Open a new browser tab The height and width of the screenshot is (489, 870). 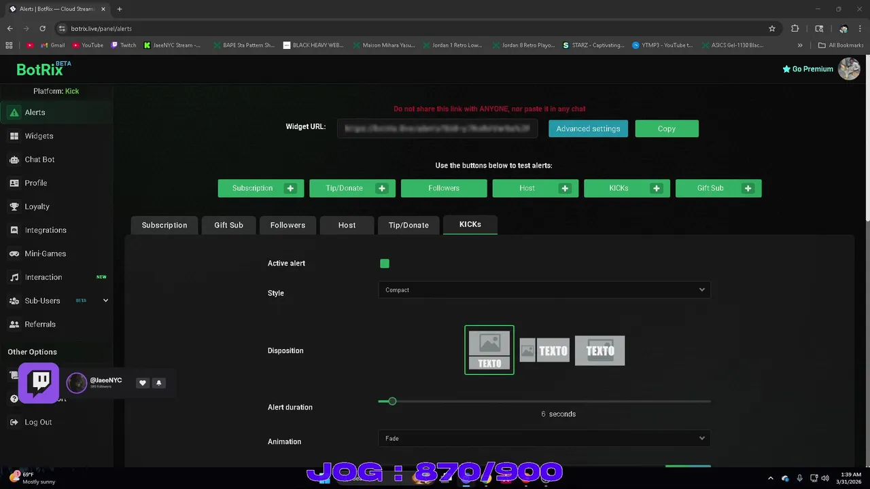[x=119, y=9]
